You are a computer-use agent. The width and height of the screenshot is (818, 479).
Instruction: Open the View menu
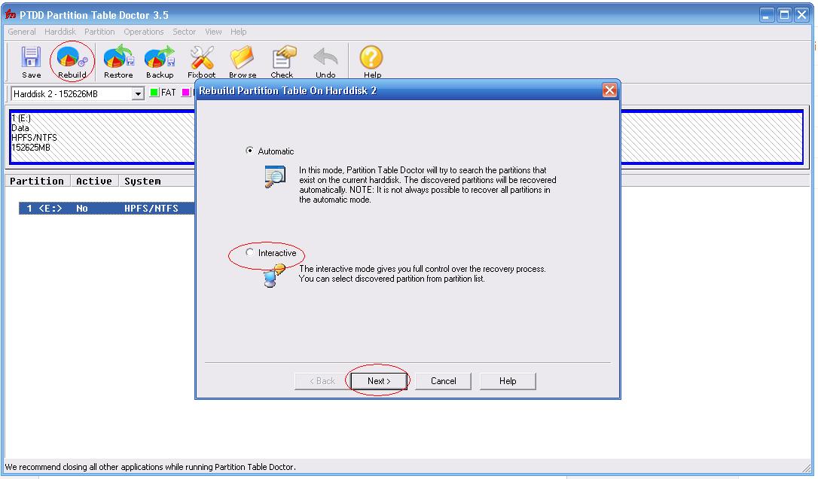(x=213, y=32)
